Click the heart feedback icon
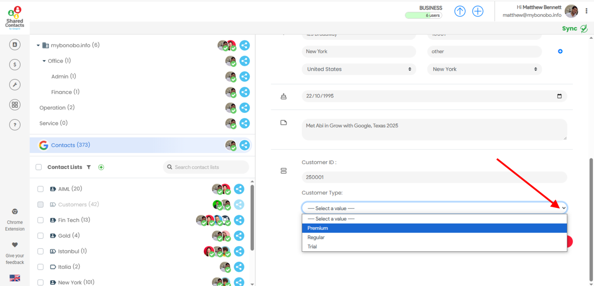Screen dimensions: 594x286 click(x=15, y=245)
